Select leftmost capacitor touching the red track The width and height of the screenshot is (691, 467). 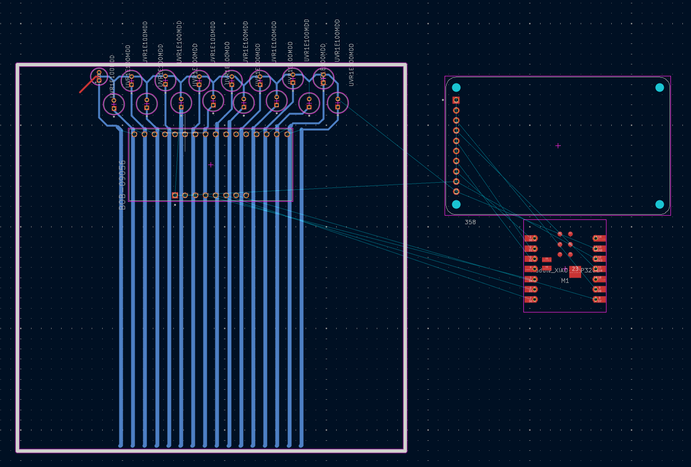(99, 76)
